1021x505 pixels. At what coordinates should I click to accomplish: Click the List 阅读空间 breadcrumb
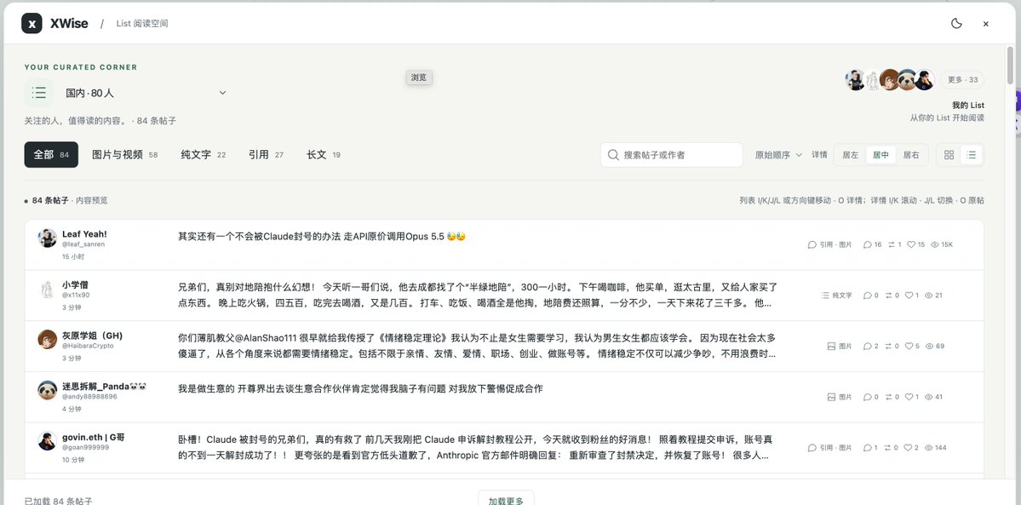142,24
